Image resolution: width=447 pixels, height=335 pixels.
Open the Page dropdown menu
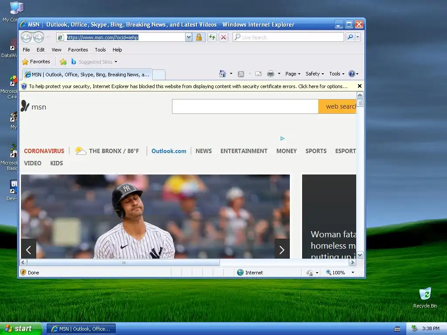pyautogui.click(x=293, y=74)
